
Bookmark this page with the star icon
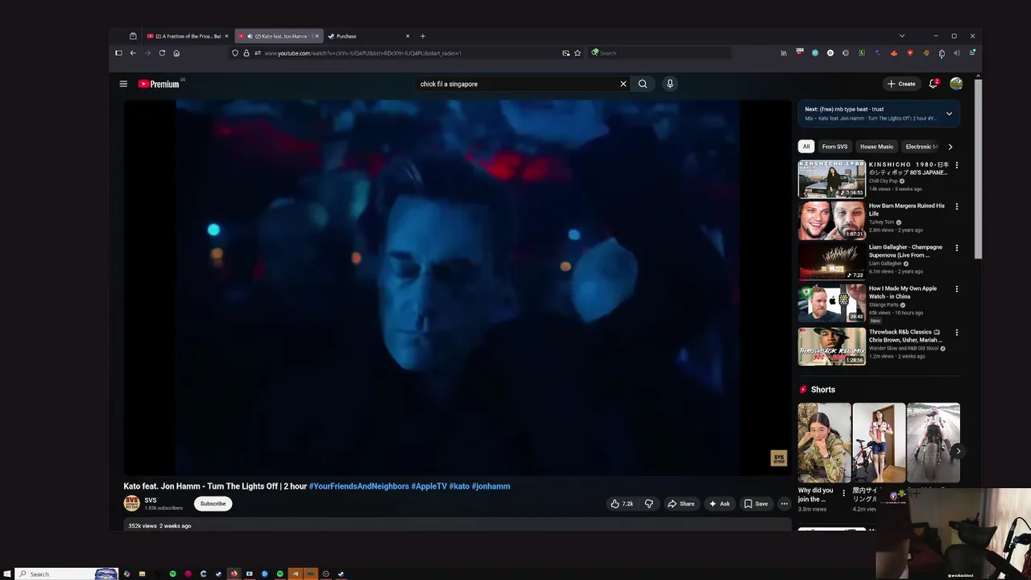578,53
